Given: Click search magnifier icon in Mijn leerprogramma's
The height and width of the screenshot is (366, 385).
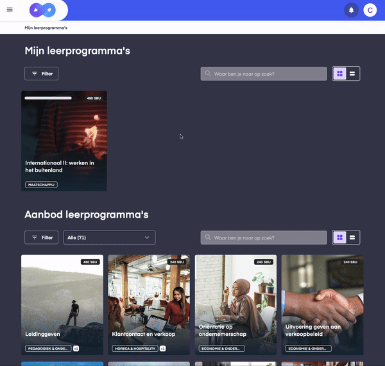Looking at the screenshot, I should tap(208, 73).
